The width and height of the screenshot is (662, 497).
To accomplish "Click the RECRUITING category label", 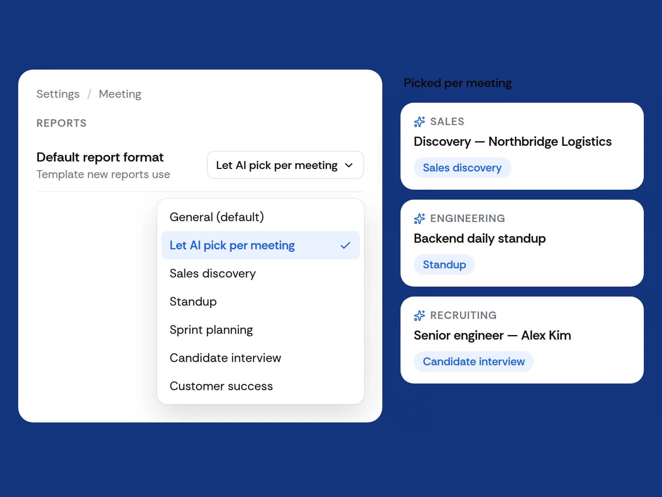I will pyautogui.click(x=463, y=316).
